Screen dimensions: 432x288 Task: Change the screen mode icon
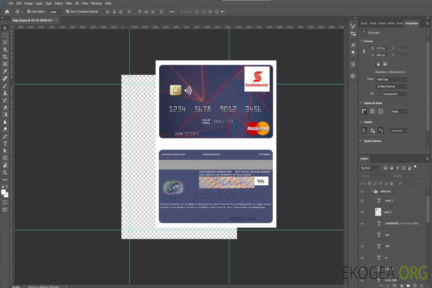(x=5, y=210)
